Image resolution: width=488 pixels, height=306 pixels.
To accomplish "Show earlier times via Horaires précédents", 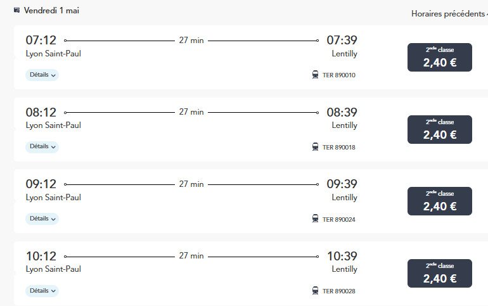I will click(x=448, y=14).
